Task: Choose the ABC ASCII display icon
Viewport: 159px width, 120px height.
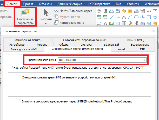Action: coord(105,18)
